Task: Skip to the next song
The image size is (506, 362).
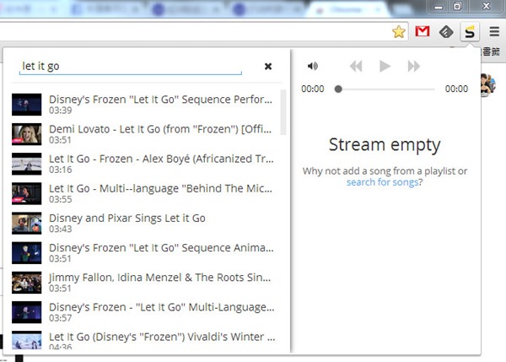Action: pyautogui.click(x=414, y=66)
